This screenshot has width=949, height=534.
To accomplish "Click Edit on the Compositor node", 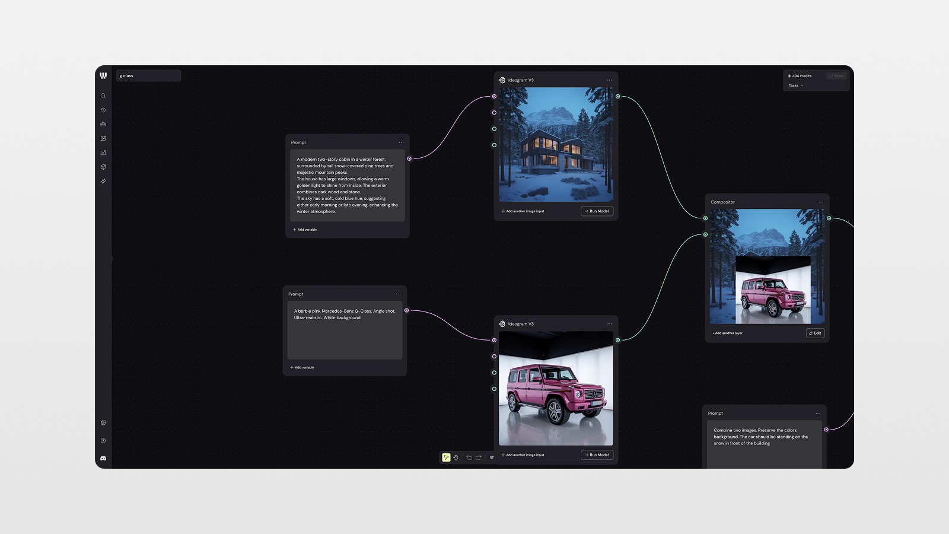I will pos(815,333).
